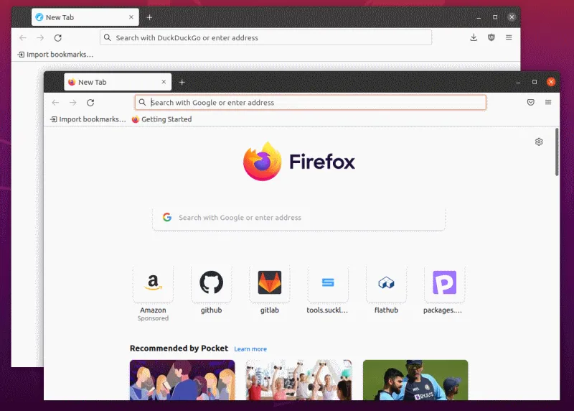The image size is (574, 411).
Task: Click forward arrow in front Firefox window
Action: [x=73, y=103]
